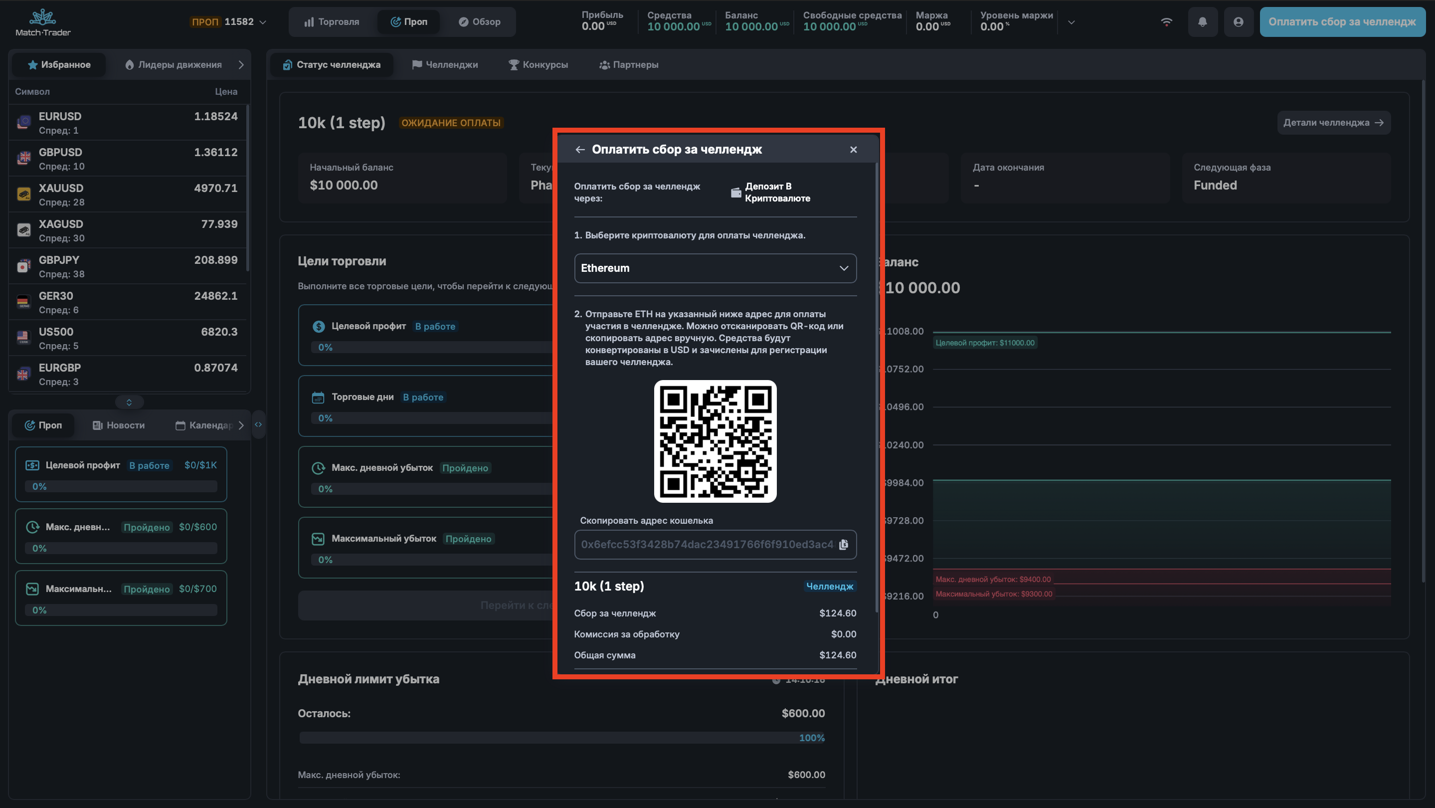Click the back arrow in the payment dialog
This screenshot has width=1435, height=808.
[x=580, y=149]
